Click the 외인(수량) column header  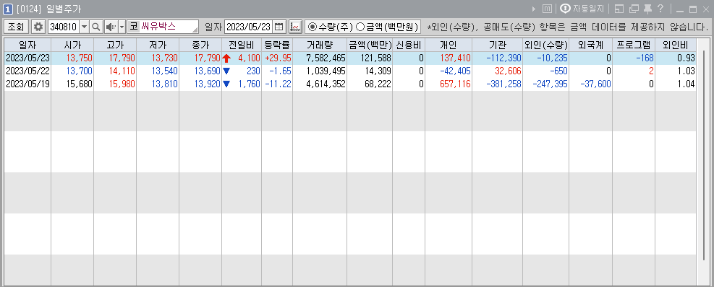coord(545,45)
